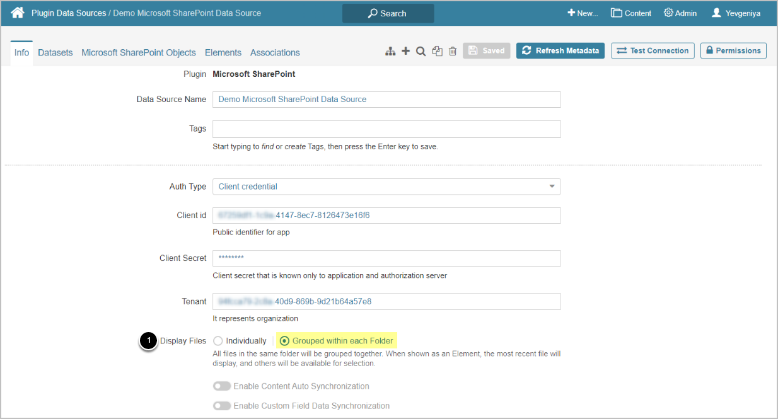
Task: Enable Content Auto Synchronization toggle
Action: (222, 386)
